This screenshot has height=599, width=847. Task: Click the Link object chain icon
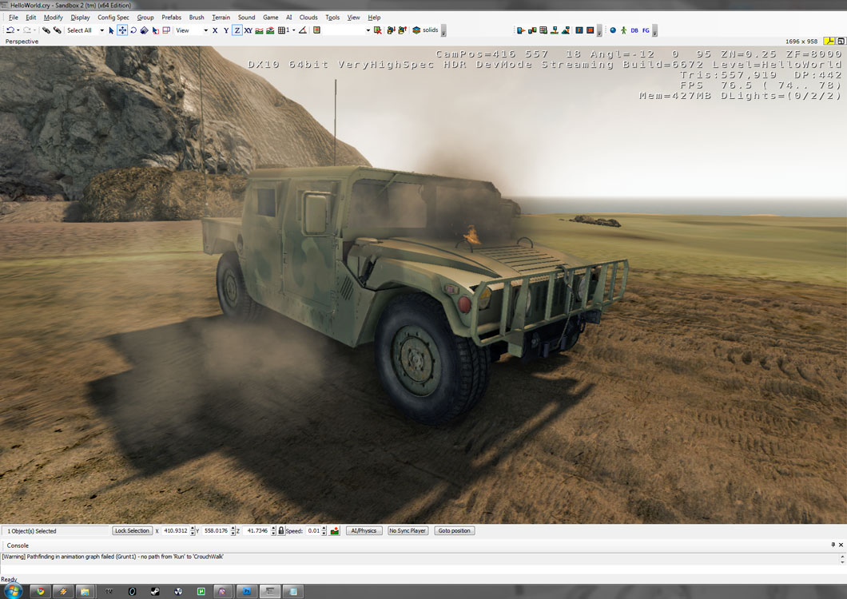click(x=46, y=30)
